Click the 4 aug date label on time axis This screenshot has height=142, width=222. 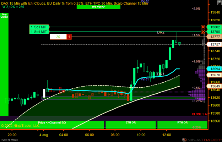(x=44, y=135)
